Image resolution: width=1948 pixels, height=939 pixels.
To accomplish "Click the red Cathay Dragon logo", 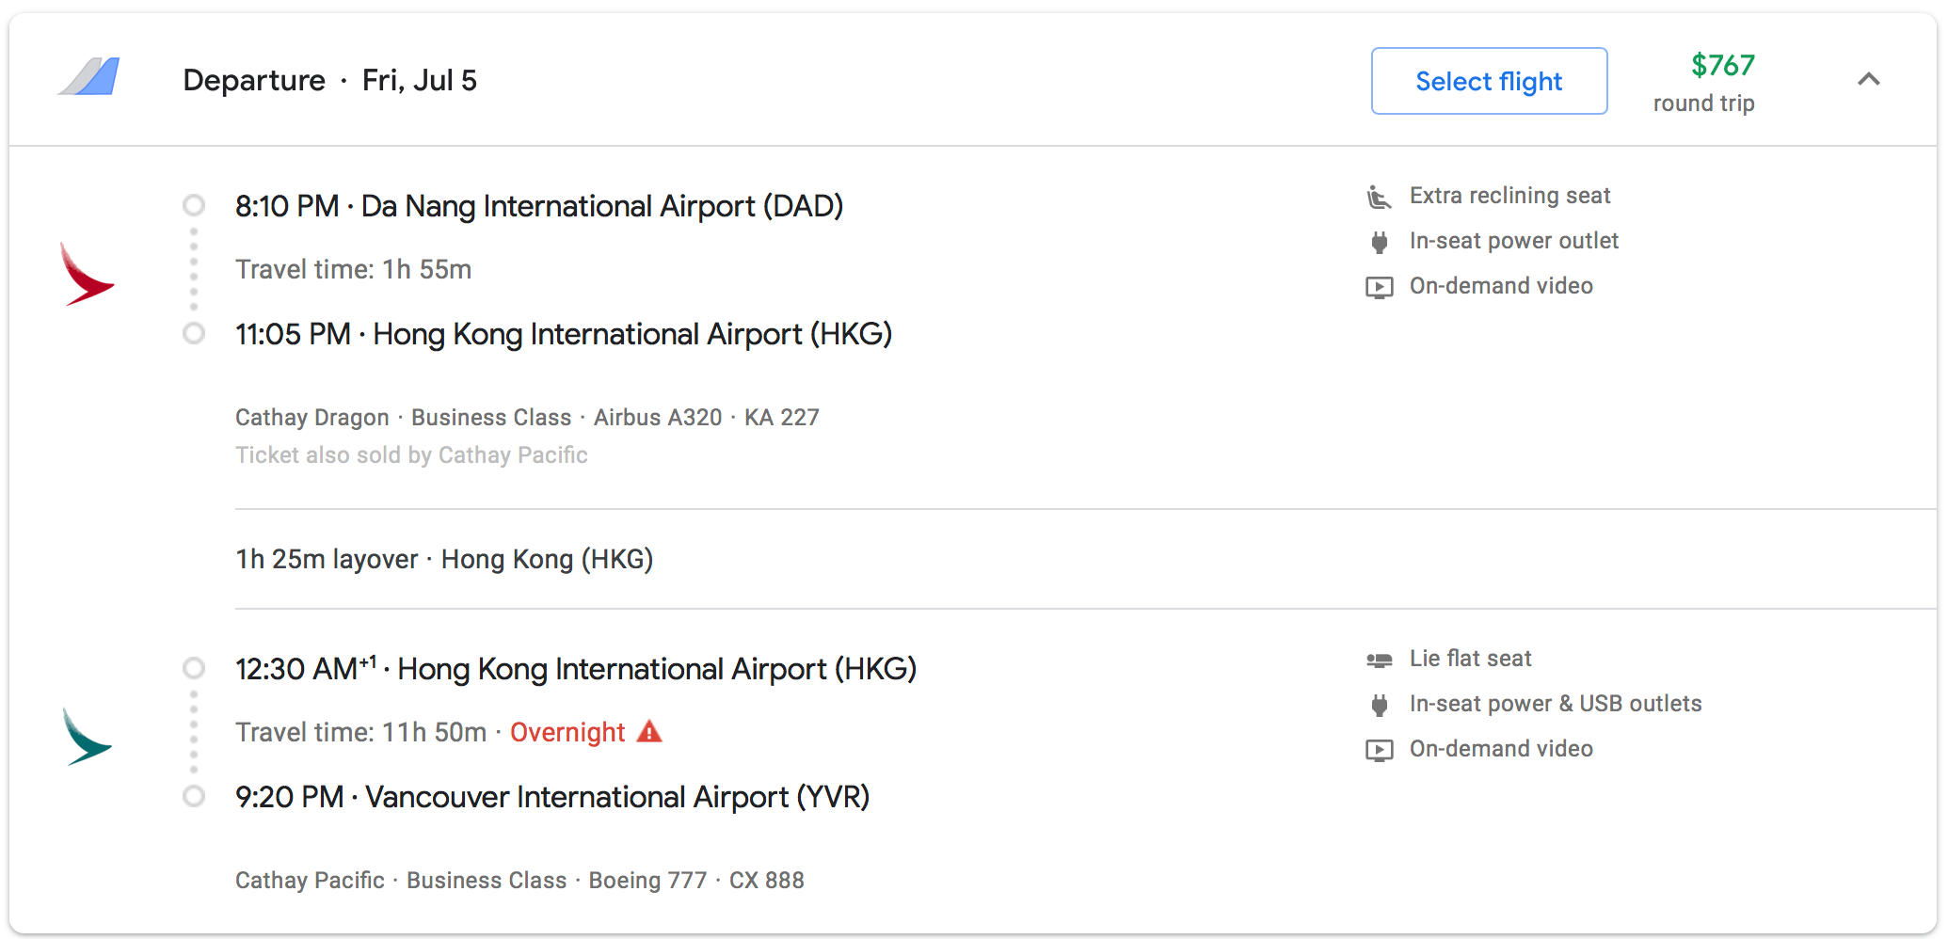I will click(x=86, y=275).
